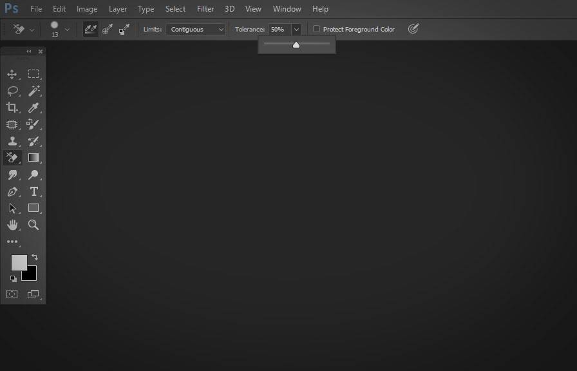Open the Image menu
Viewport: 577px width, 371px height.
(x=87, y=9)
